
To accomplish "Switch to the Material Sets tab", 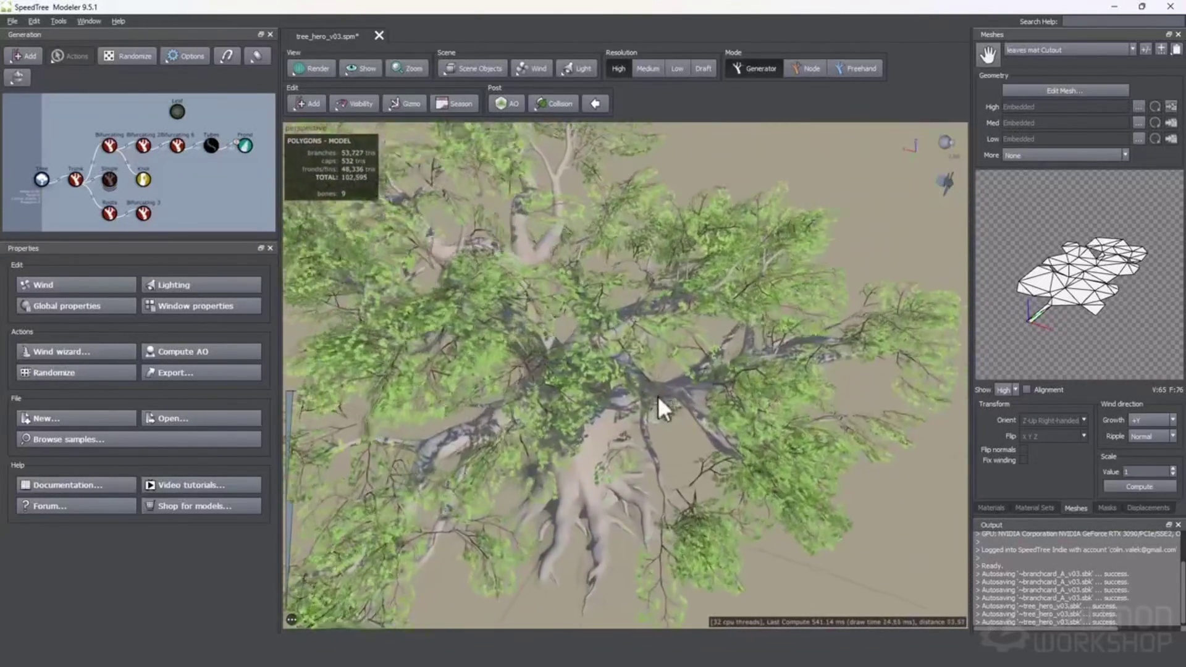I will [x=1035, y=508].
